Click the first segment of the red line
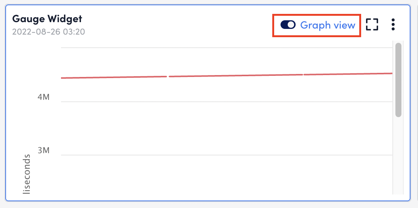Image resolution: width=418 pixels, height=208 pixels. (x=114, y=77)
